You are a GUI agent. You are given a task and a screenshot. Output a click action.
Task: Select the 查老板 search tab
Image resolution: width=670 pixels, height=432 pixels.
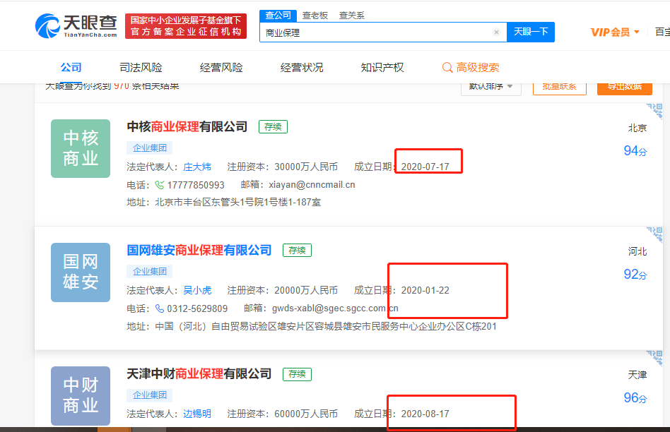click(315, 16)
